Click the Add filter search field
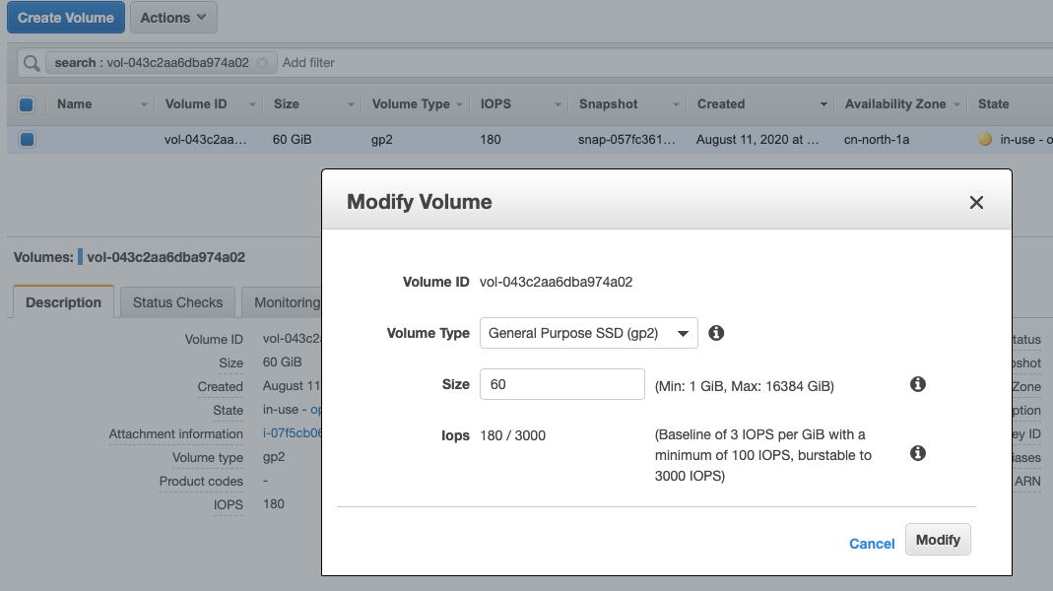Screen dimensions: 1053x591 [308, 62]
